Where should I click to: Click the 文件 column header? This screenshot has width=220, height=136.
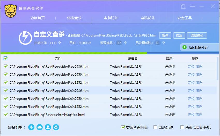pyautogui.click(x=58, y=59)
